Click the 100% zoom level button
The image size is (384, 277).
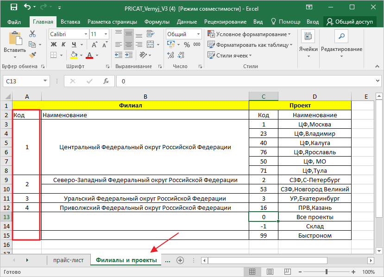click(x=368, y=272)
